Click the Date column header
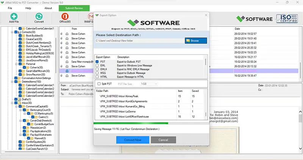This screenshot has width=303, height=160. coord(237,29)
